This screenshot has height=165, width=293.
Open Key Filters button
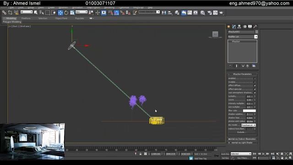(x=243, y=158)
